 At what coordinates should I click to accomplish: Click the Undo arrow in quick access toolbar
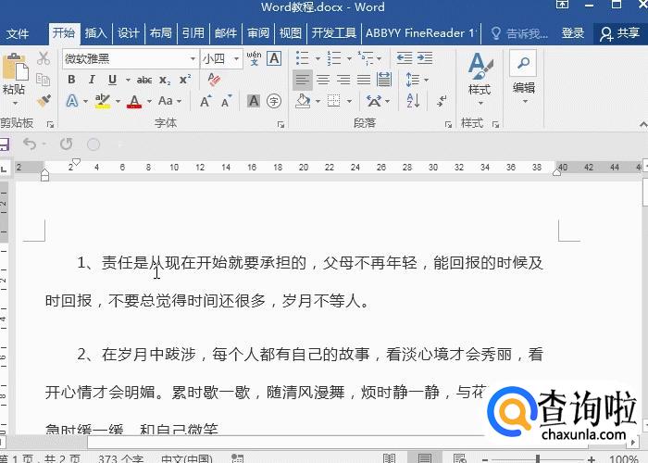[30, 144]
